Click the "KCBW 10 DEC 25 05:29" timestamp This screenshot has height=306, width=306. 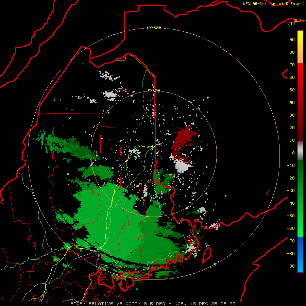click(205, 304)
